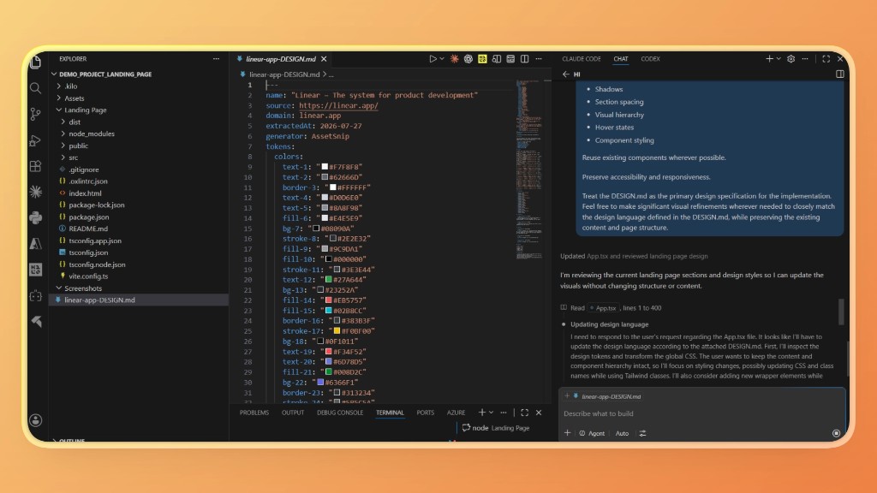Go back from the HI chat session

click(566, 74)
